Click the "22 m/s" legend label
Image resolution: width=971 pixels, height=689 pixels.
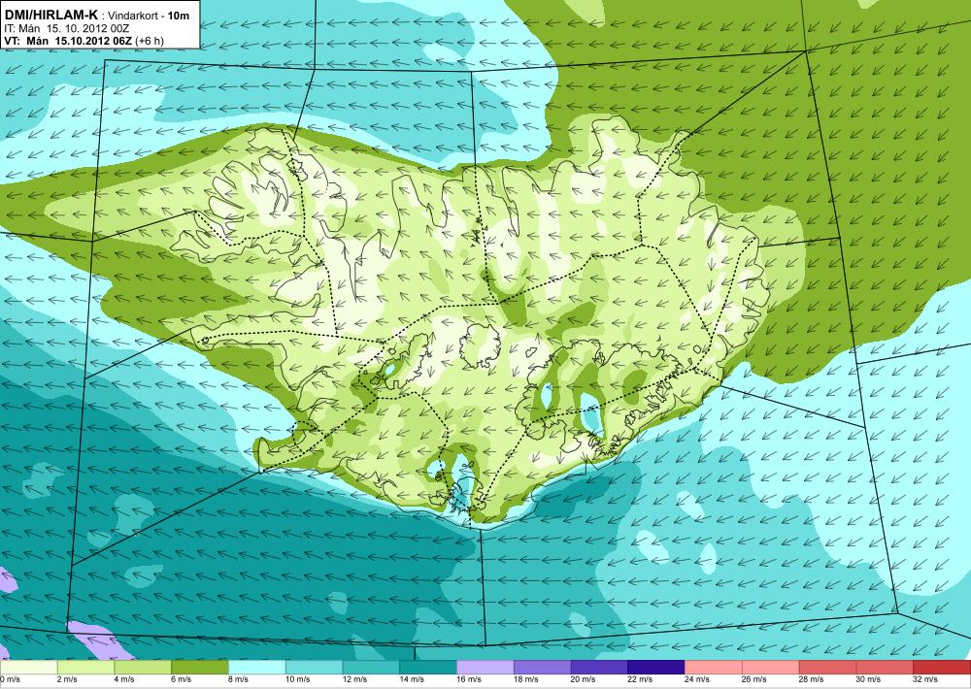[640, 679]
